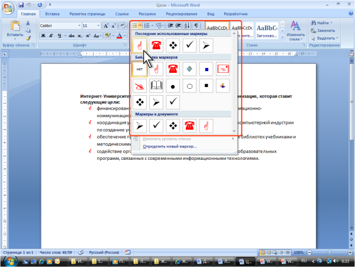Select the hollow circle bullet in the library

coord(191,87)
